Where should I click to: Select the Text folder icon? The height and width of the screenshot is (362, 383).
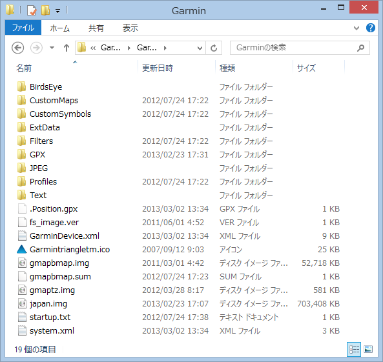tap(22, 195)
